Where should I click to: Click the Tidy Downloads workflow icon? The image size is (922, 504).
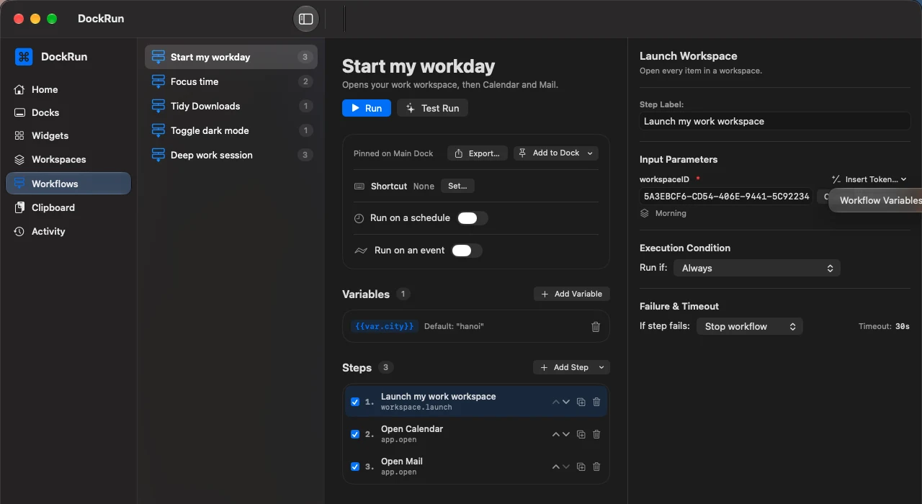158,106
